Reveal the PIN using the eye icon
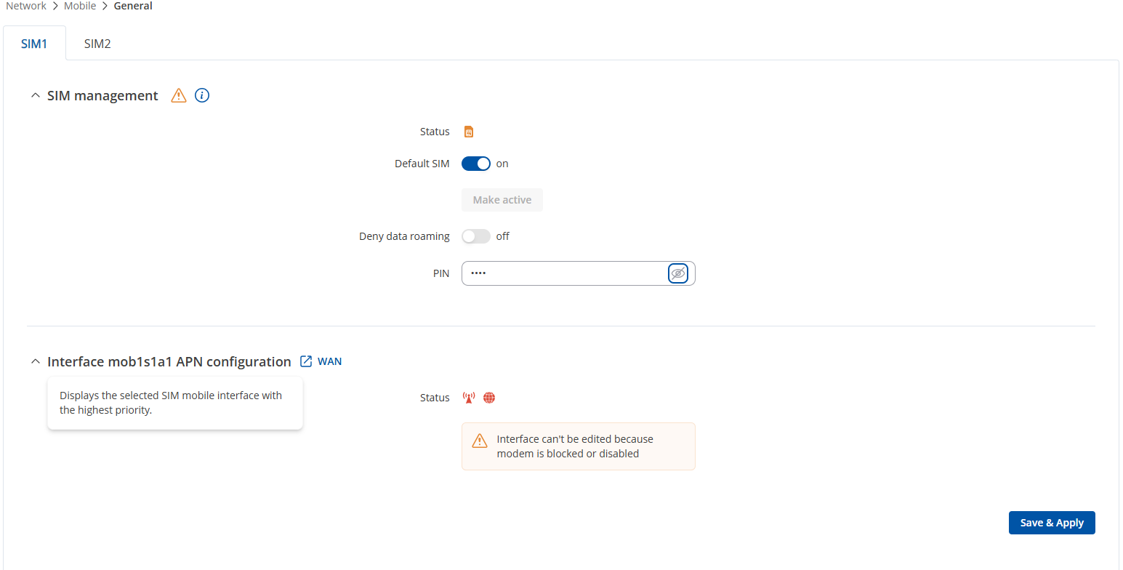 click(x=678, y=273)
